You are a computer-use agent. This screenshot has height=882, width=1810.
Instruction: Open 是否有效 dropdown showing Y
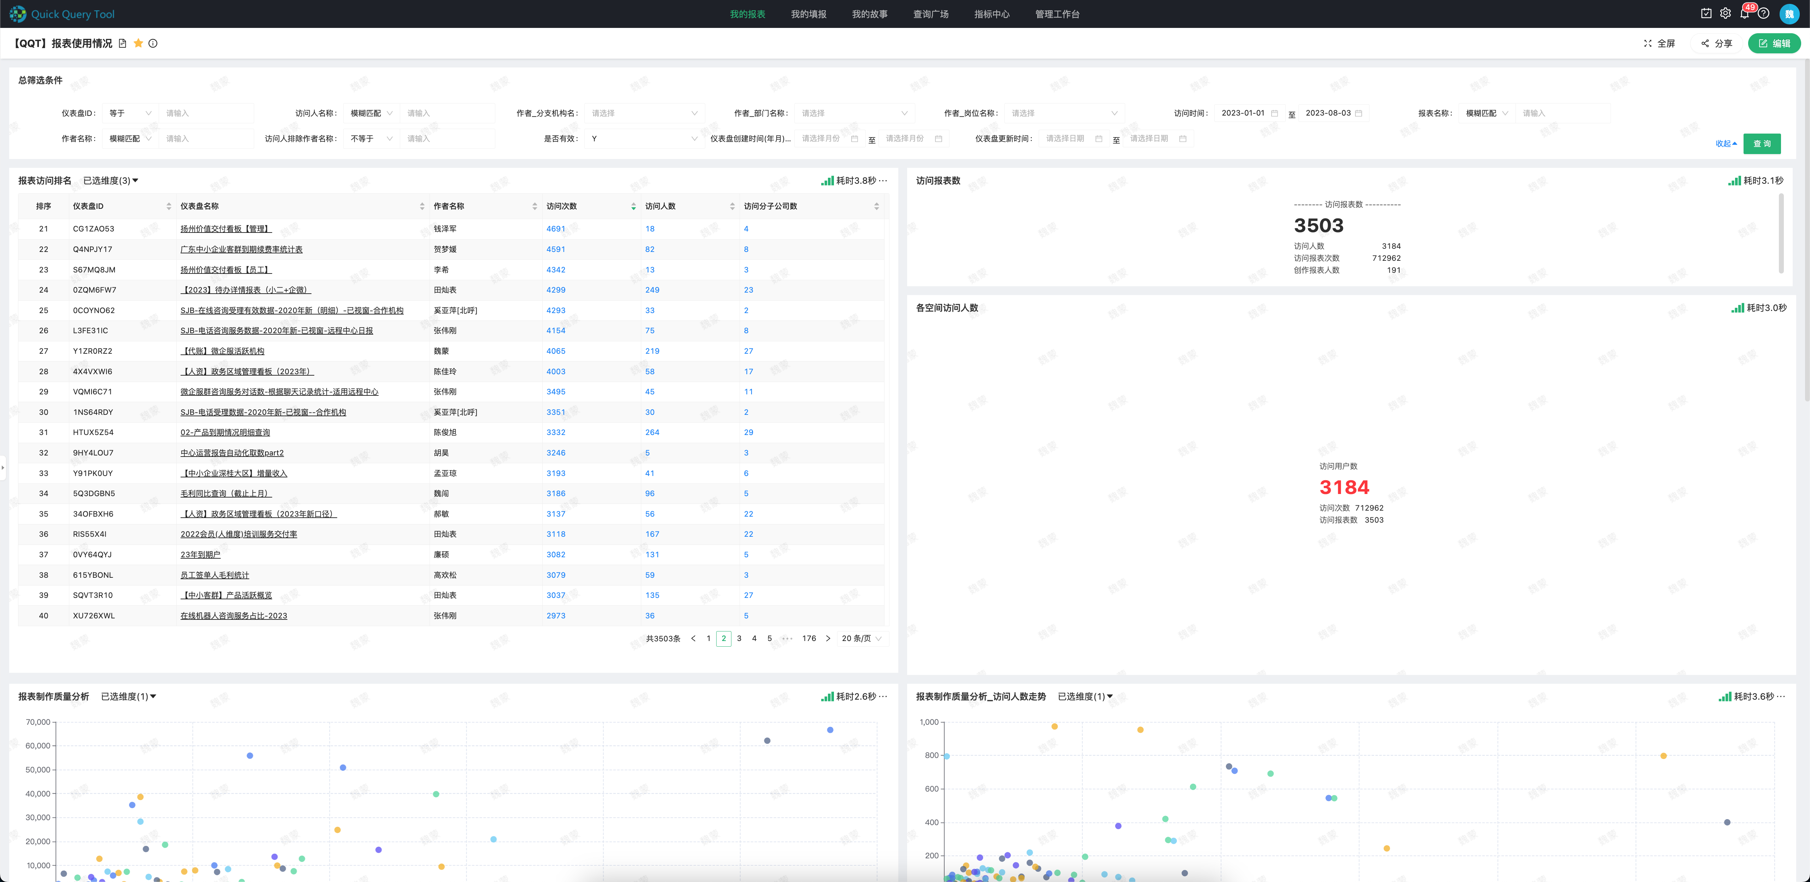pos(644,139)
